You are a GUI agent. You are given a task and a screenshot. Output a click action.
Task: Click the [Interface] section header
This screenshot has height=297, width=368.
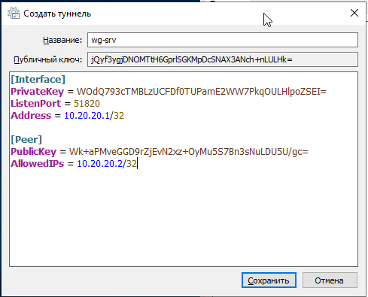[x=38, y=80]
